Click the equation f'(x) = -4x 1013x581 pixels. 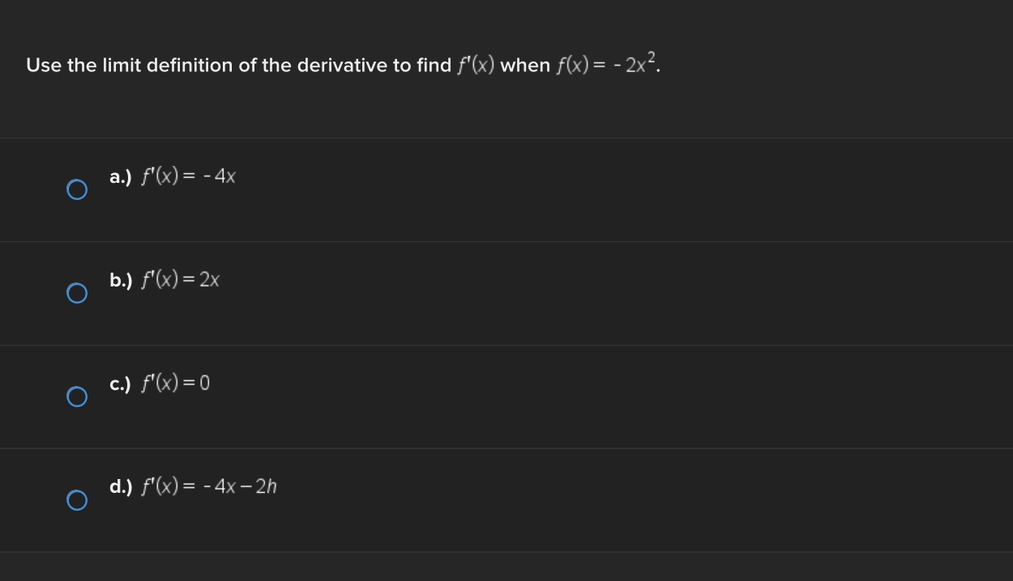point(188,176)
